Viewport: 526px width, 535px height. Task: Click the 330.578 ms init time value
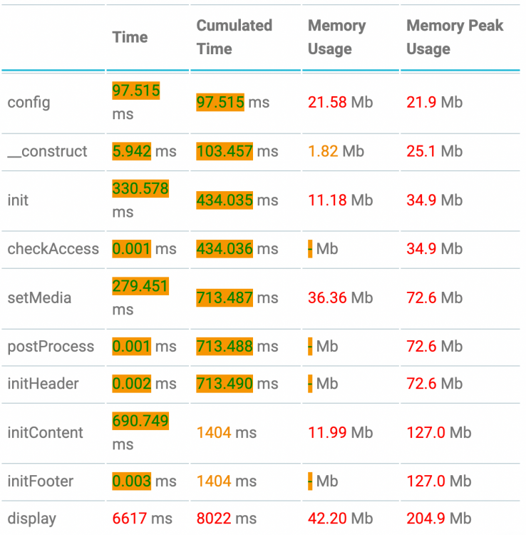(x=140, y=200)
